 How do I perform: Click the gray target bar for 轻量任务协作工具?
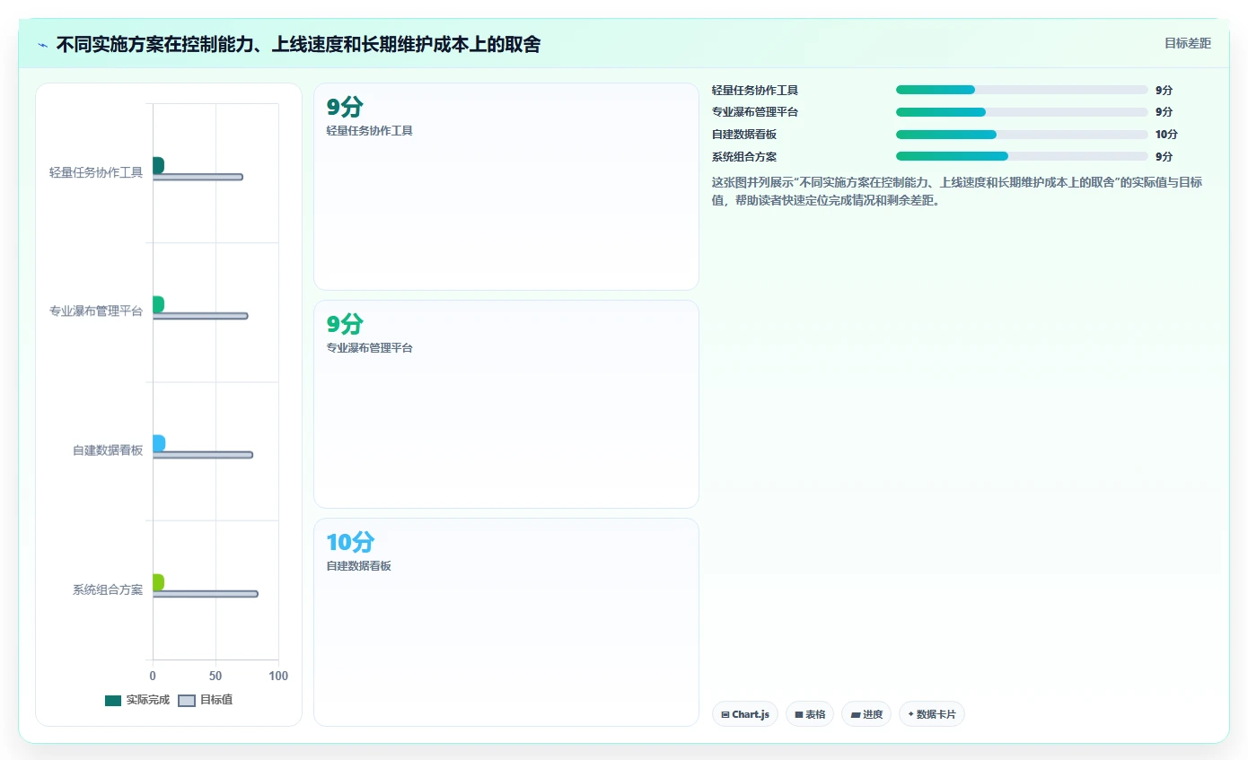198,177
